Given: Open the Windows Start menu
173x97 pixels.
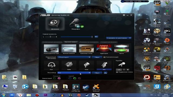Looking at the screenshot, I should point(3,95).
